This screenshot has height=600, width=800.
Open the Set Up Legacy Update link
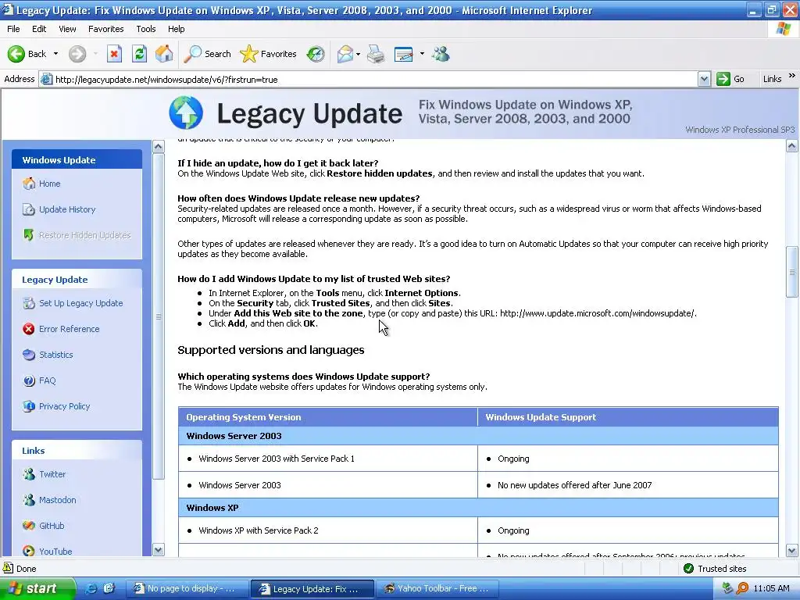81,303
